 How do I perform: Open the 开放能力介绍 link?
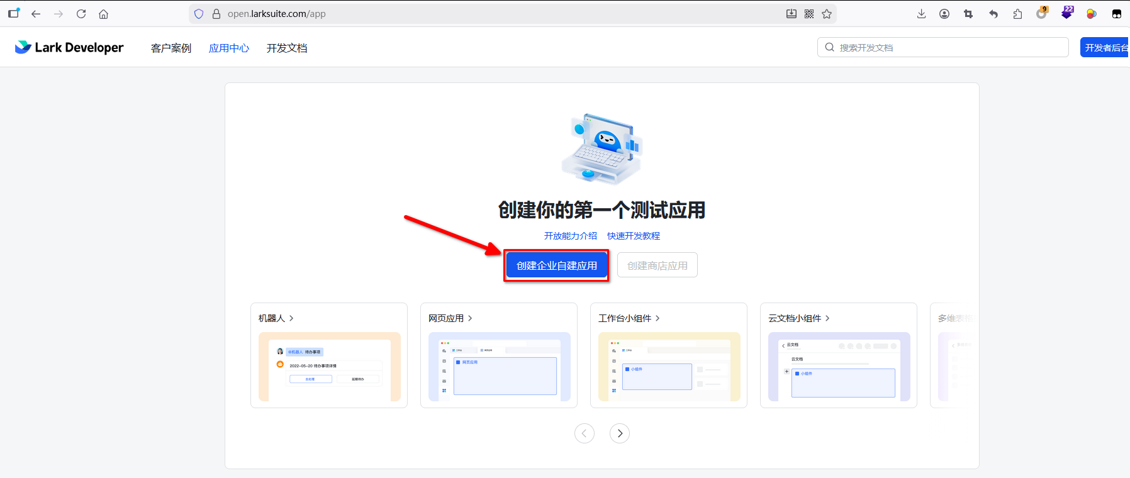[570, 236]
